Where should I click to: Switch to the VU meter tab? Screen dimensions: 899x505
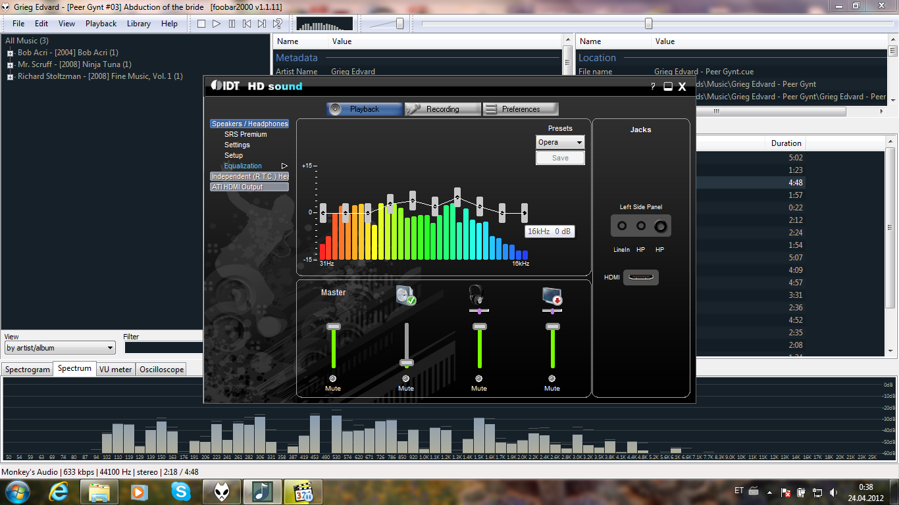coord(116,370)
